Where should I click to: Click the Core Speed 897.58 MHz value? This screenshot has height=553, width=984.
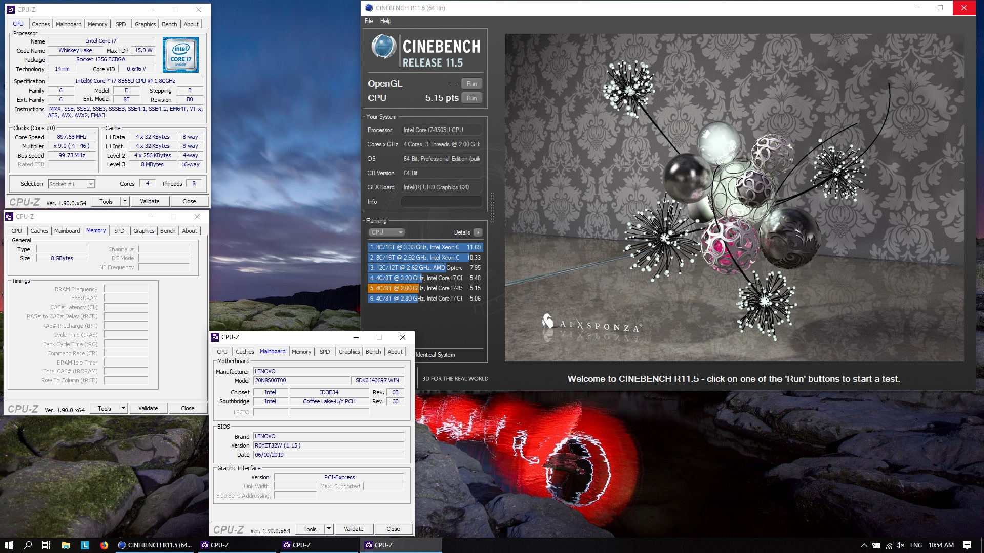[x=72, y=137]
